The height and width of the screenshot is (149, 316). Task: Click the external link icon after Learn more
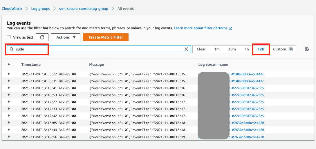(230, 28)
